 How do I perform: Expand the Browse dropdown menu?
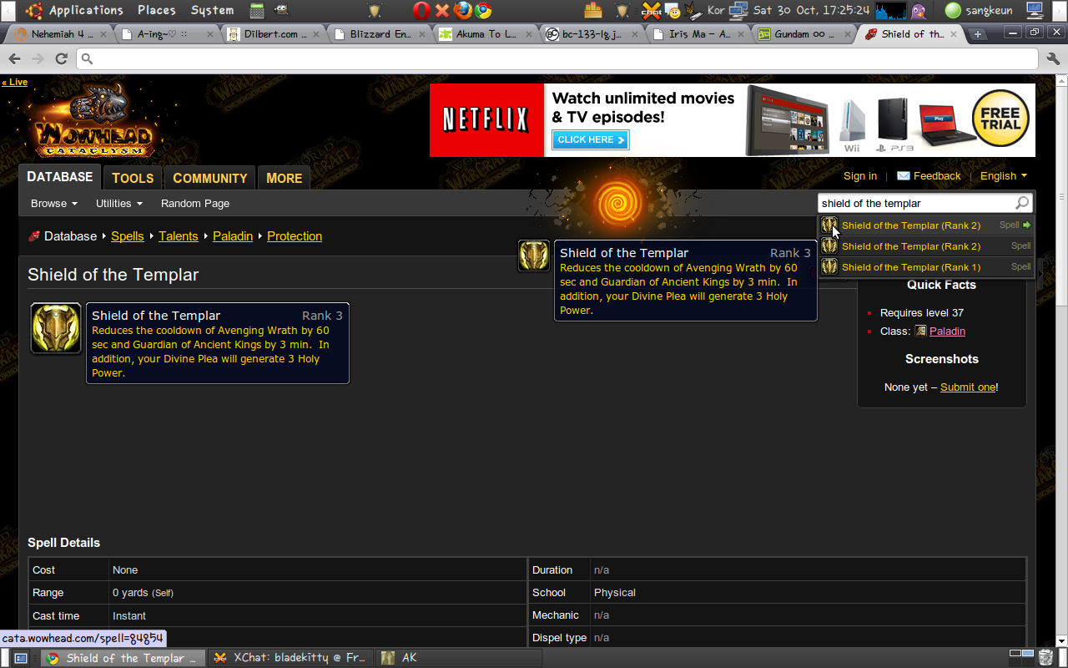point(53,204)
